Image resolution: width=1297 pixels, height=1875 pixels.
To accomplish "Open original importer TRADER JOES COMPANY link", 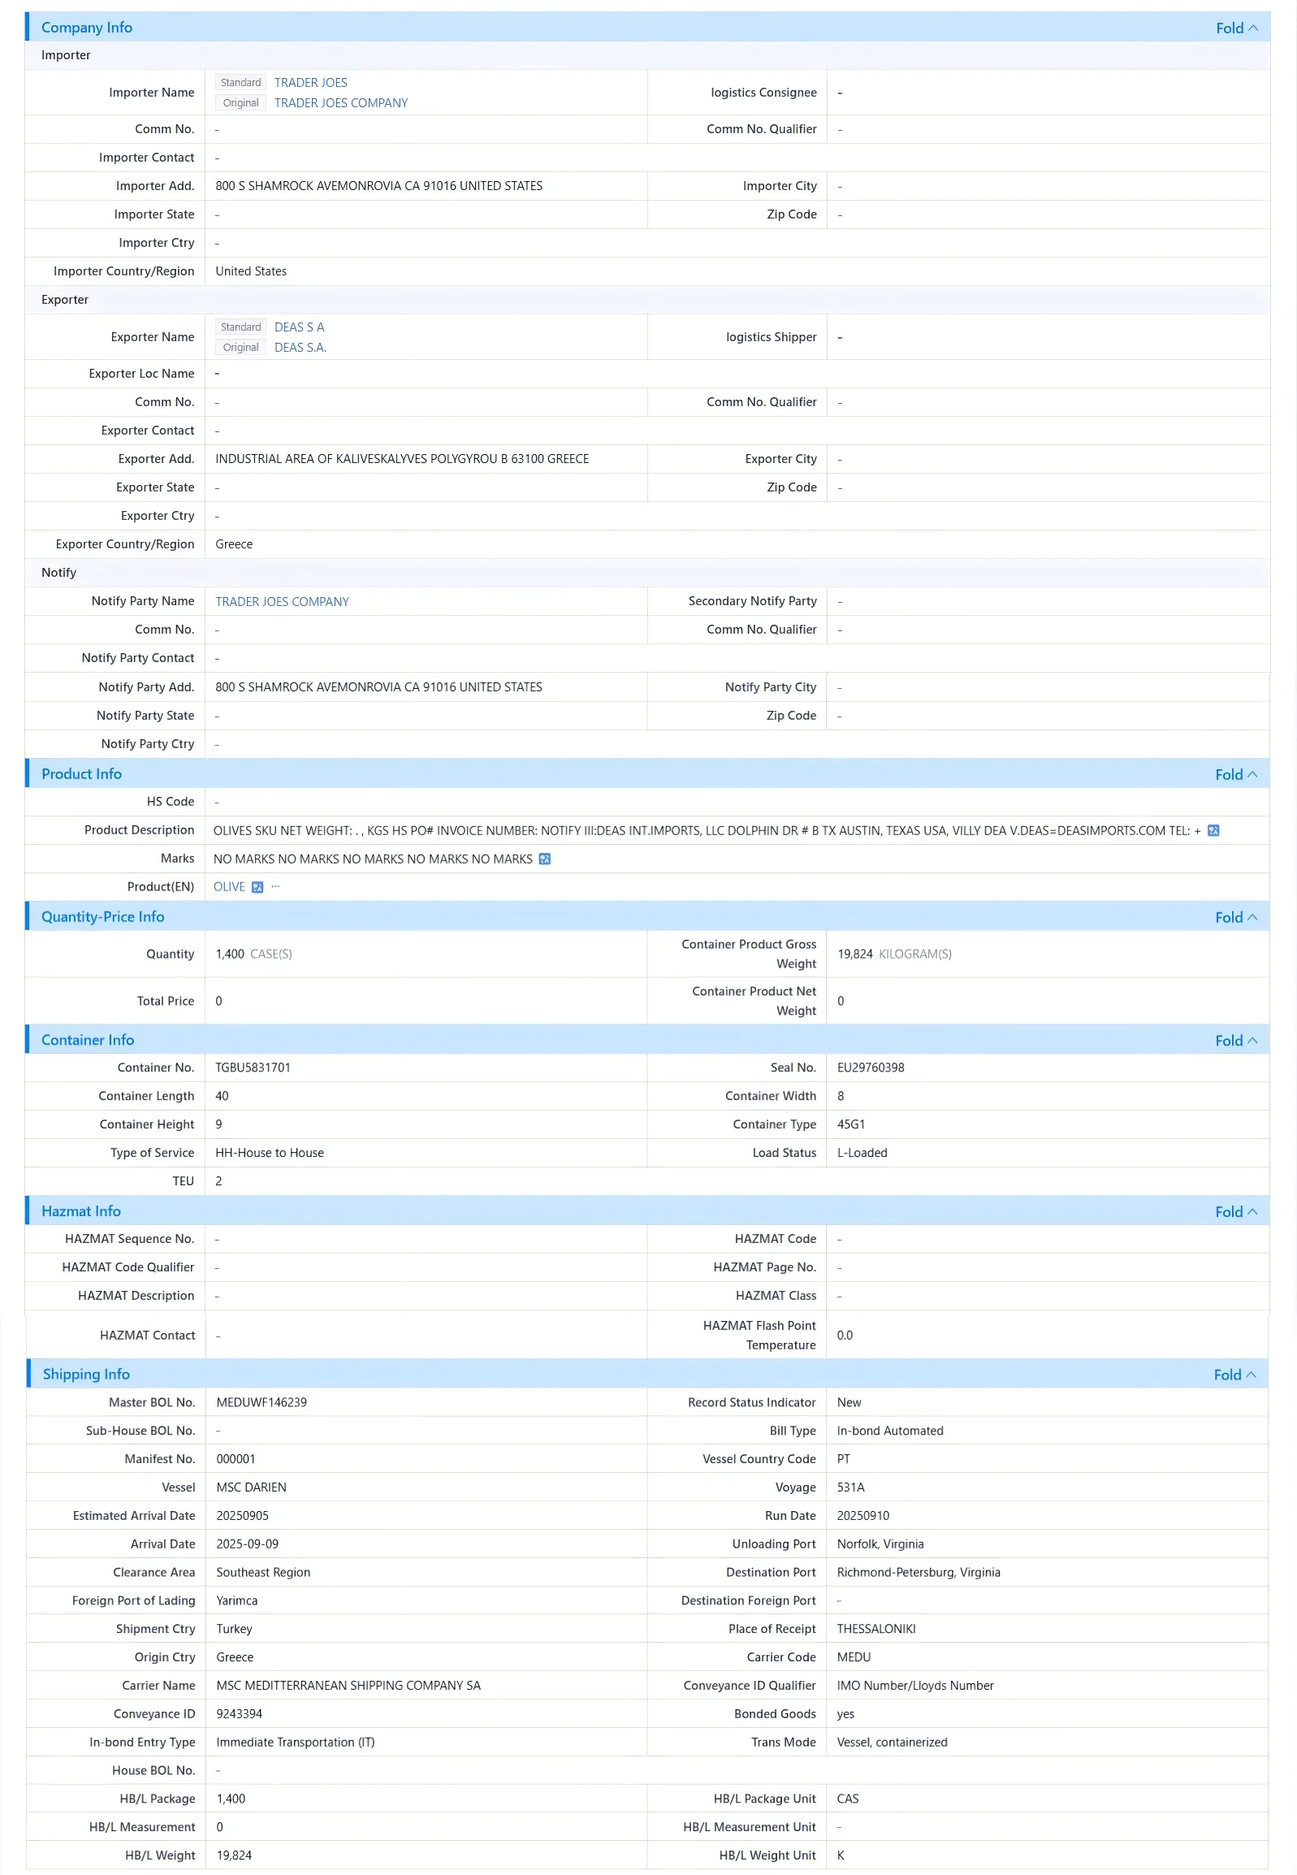I will click(x=340, y=102).
